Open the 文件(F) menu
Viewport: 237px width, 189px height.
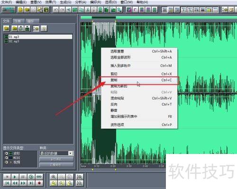coord(7,2)
